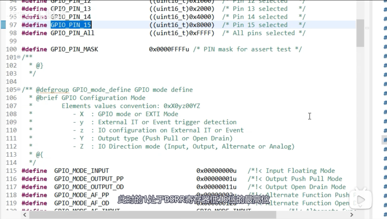Click the value 0x0000FFFFu on line 100
387x219 pixels.
coord(169,49)
